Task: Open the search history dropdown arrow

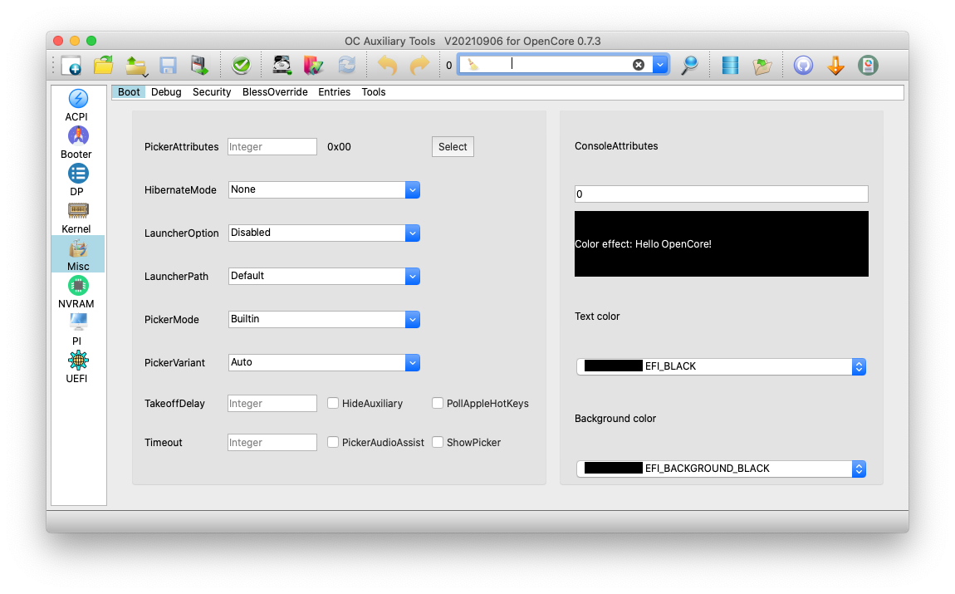Action: click(x=660, y=65)
